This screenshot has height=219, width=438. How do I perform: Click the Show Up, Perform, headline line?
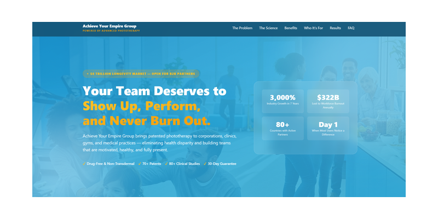pos(142,106)
